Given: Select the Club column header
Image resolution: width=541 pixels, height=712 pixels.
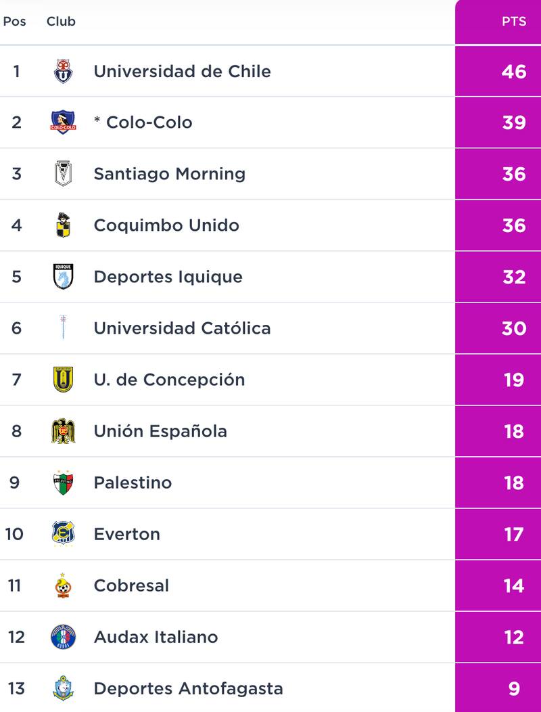Looking at the screenshot, I should click(60, 21).
